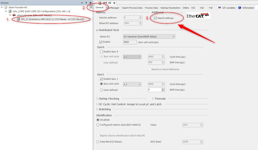Image resolution: width=258 pixels, height=150 pixels.
Task: Expand the Startup Checking section
Action: (x=97, y=98)
